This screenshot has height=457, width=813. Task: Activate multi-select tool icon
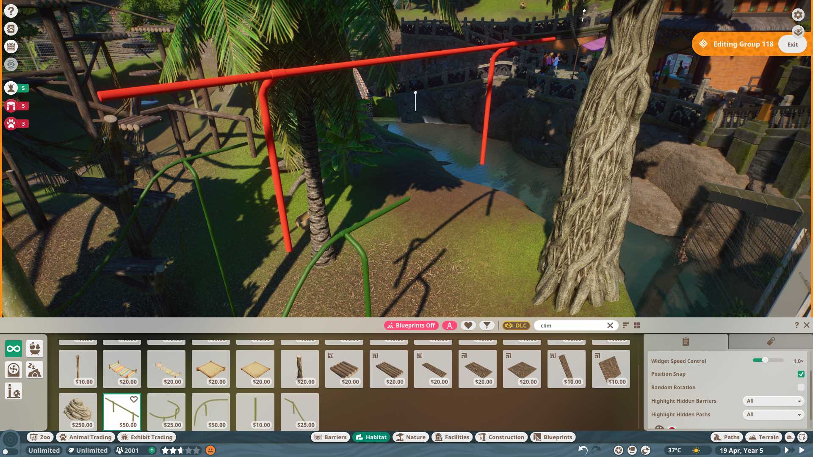point(802,437)
